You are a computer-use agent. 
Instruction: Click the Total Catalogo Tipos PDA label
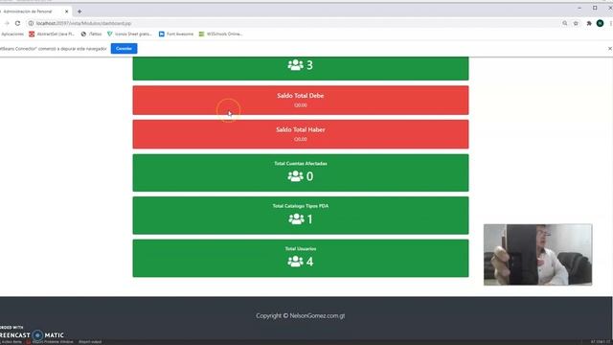[301, 206]
